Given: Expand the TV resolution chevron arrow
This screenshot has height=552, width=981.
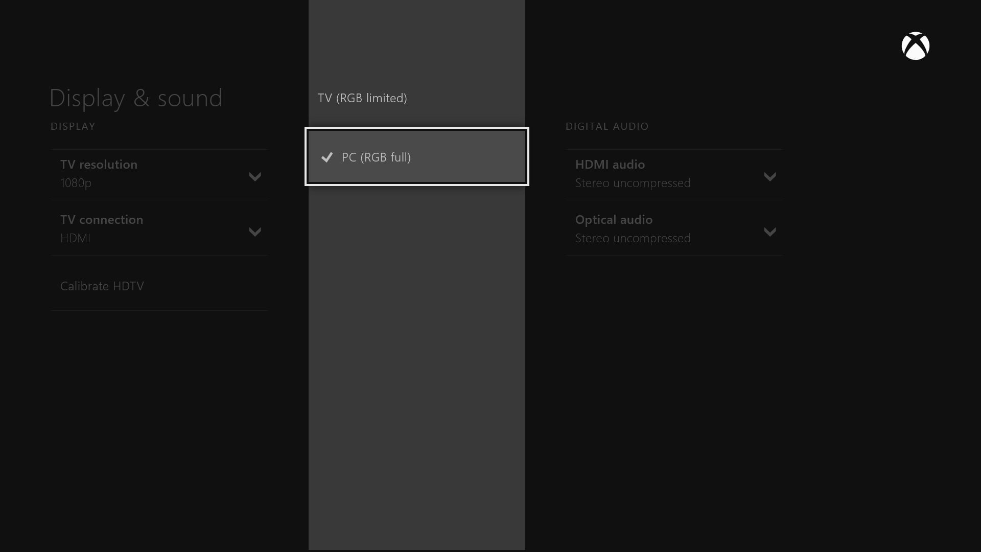Looking at the screenshot, I should click(254, 177).
